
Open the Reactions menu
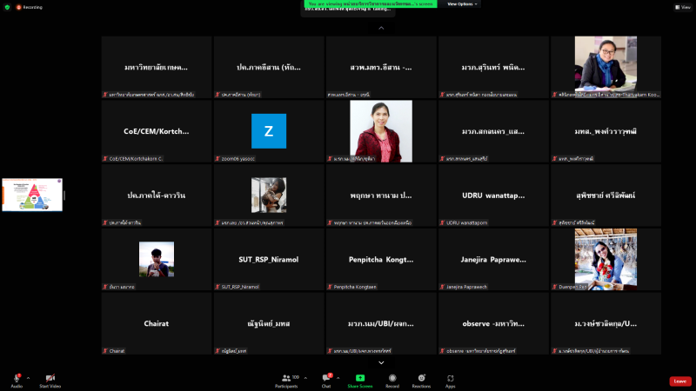[422, 379]
